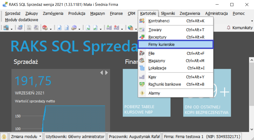The width and height of the screenshot is (254, 140).
Task: Open the Moduły dodatkowe menu
Action: tap(22, 20)
